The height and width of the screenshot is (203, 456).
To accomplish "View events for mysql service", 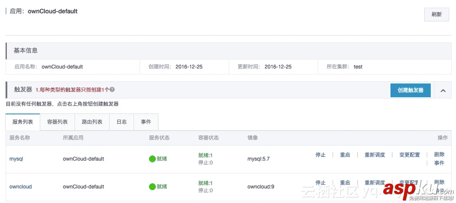I will click(439, 163).
